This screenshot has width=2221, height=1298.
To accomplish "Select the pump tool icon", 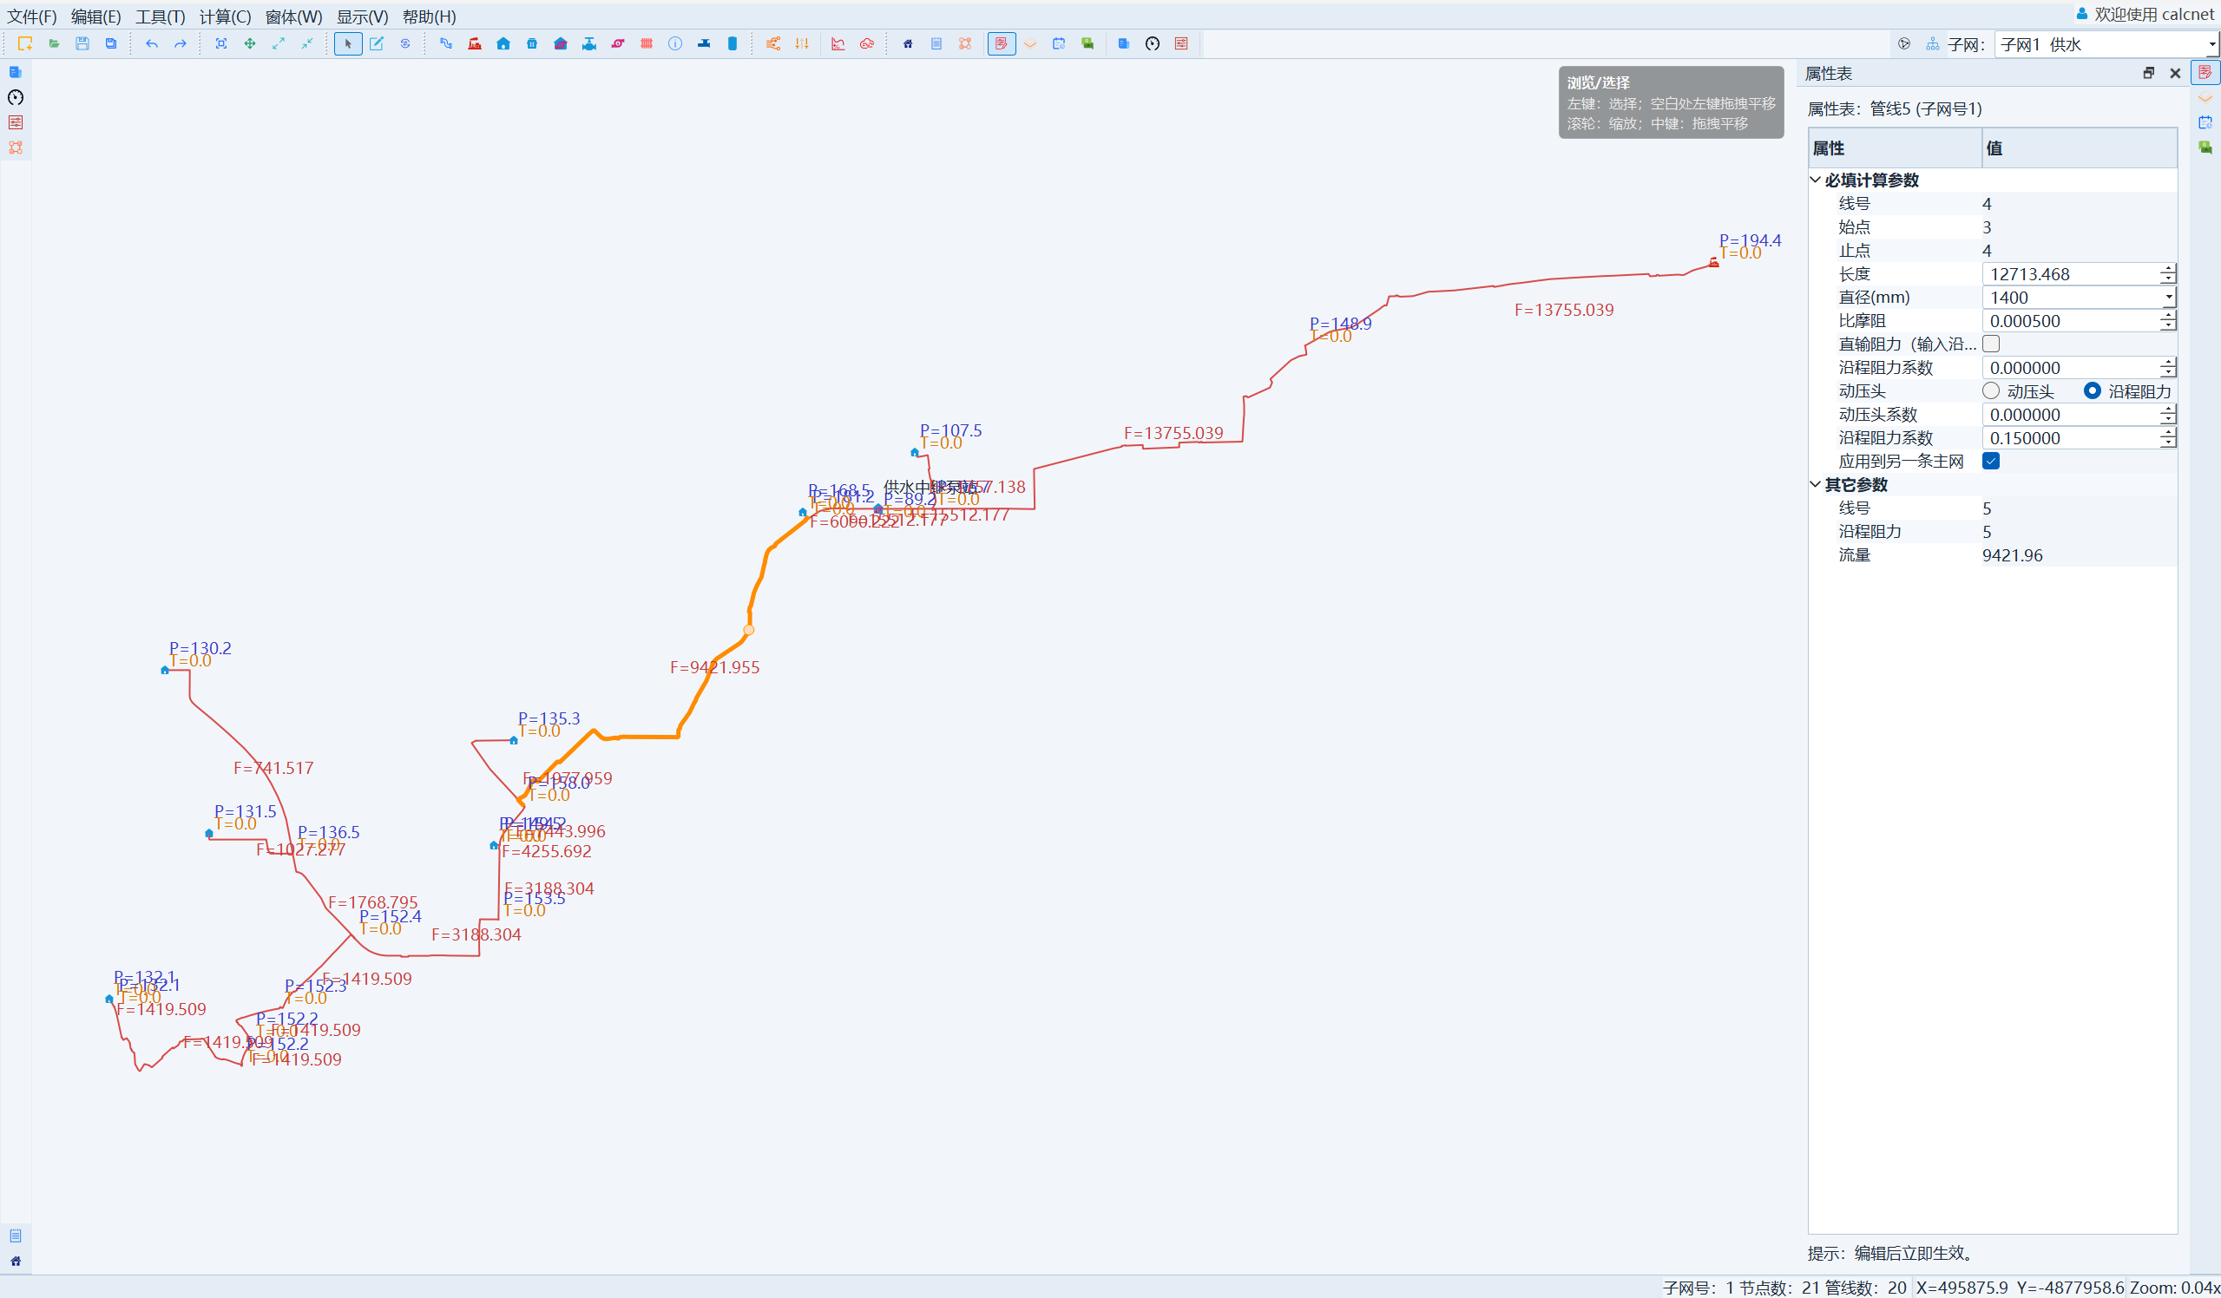I will point(618,43).
